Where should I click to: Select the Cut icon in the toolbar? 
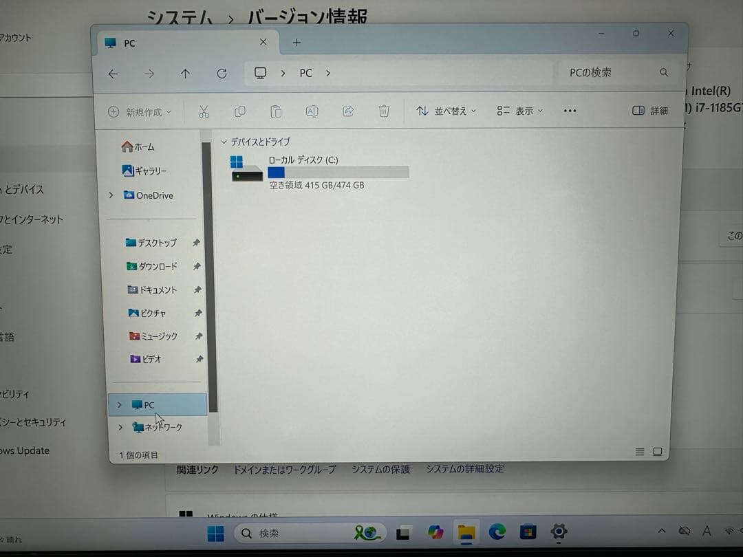coord(204,111)
